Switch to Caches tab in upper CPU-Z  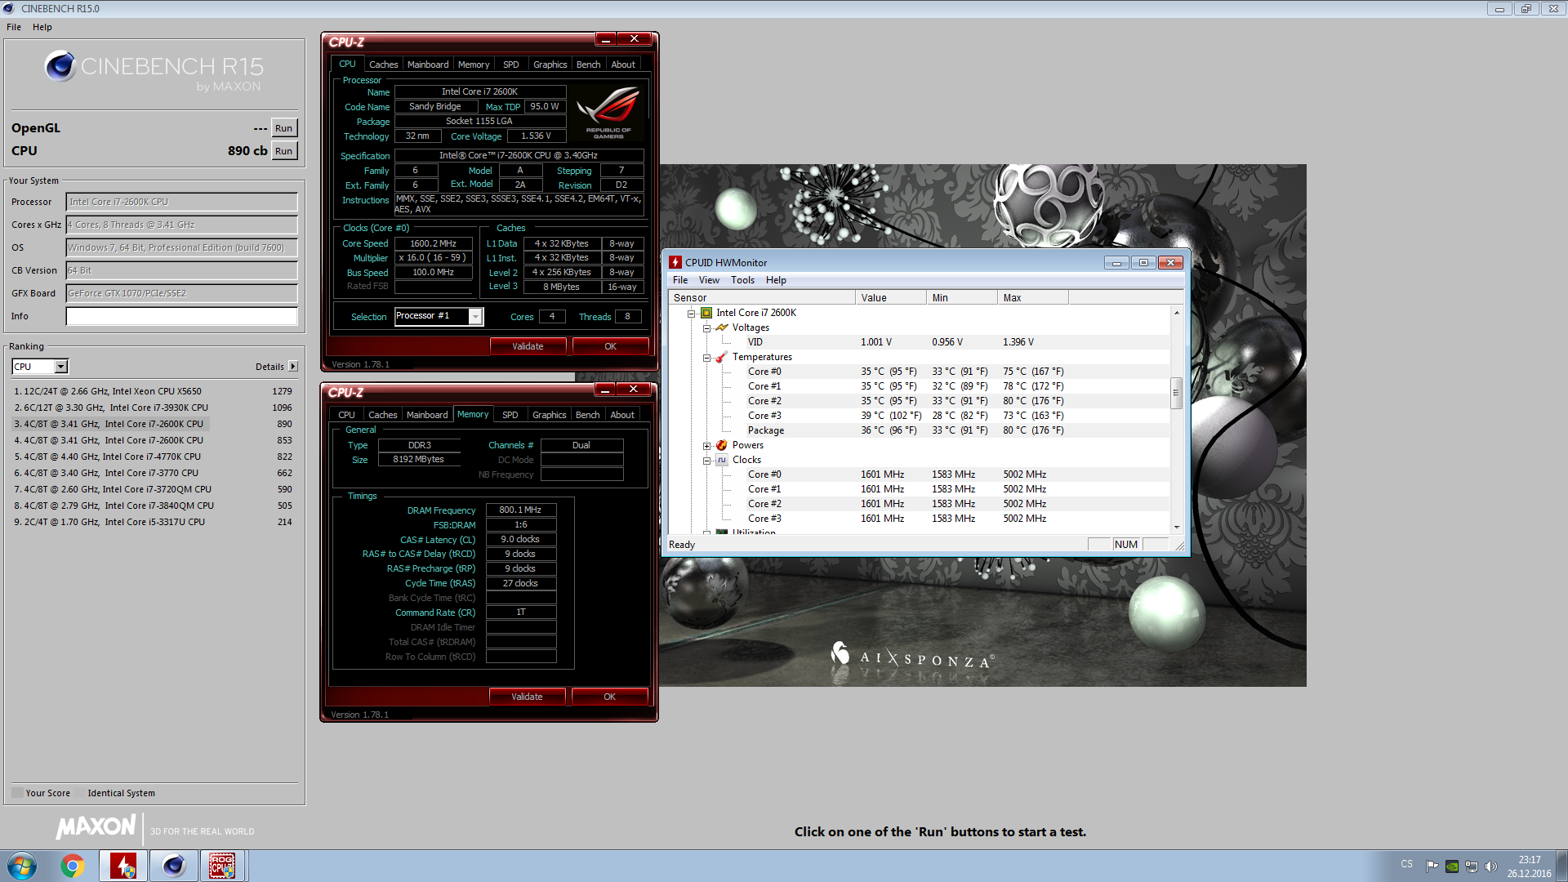[x=383, y=65]
